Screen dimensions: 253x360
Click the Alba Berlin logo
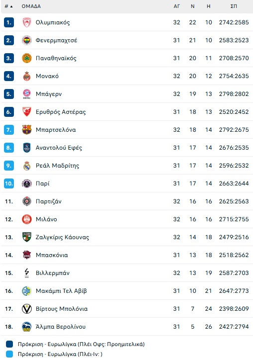pyautogui.click(x=27, y=327)
